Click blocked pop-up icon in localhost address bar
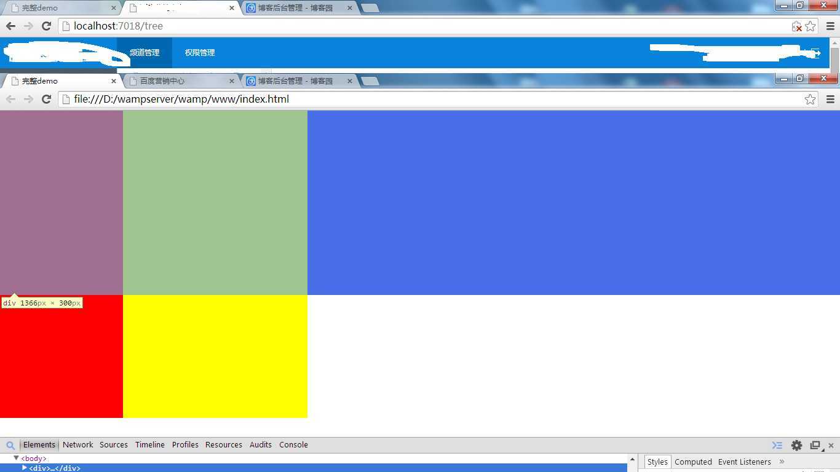840x472 pixels. 797,26
